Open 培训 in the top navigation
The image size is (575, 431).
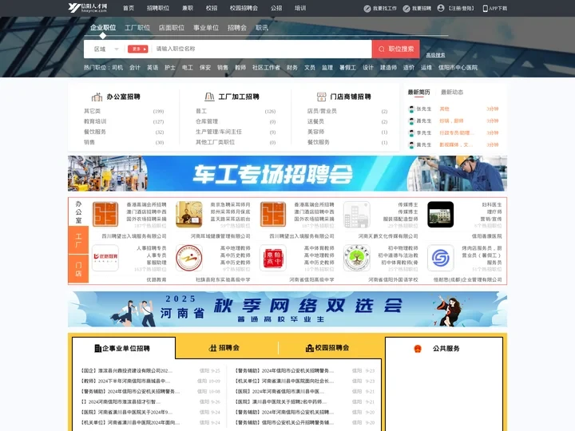tap(300, 8)
